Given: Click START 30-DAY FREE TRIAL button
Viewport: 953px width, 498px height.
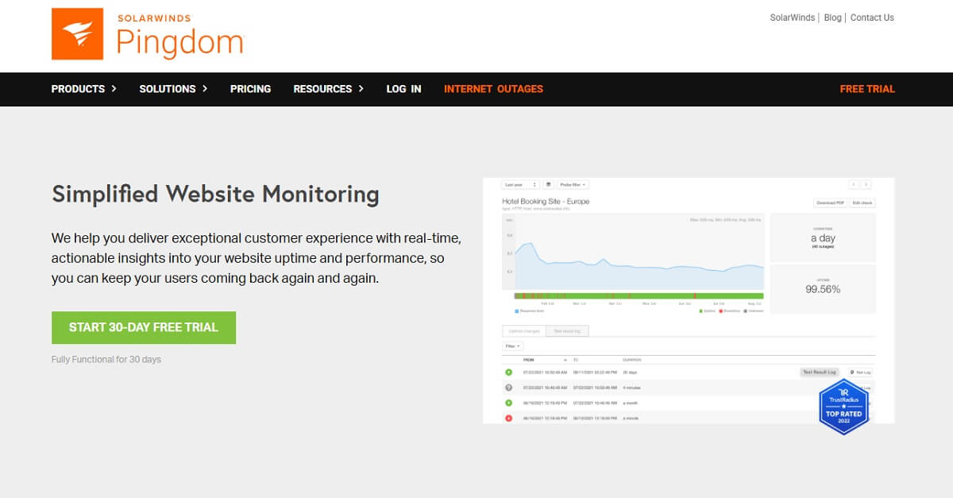Looking at the screenshot, I should (x=144, y=327).
